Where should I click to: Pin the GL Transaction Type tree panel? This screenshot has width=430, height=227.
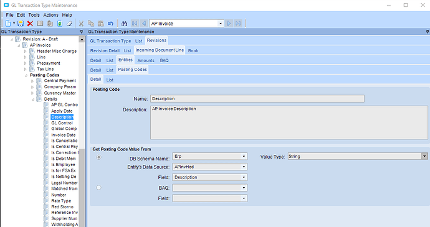click(82, 32)
